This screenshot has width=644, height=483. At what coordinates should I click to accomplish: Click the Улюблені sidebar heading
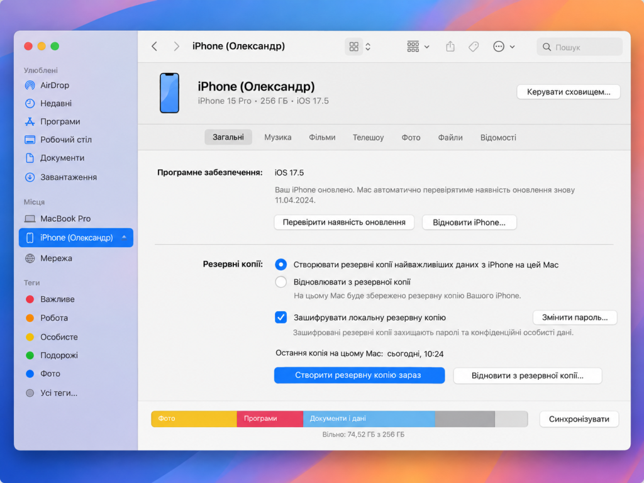pos(41,70)
